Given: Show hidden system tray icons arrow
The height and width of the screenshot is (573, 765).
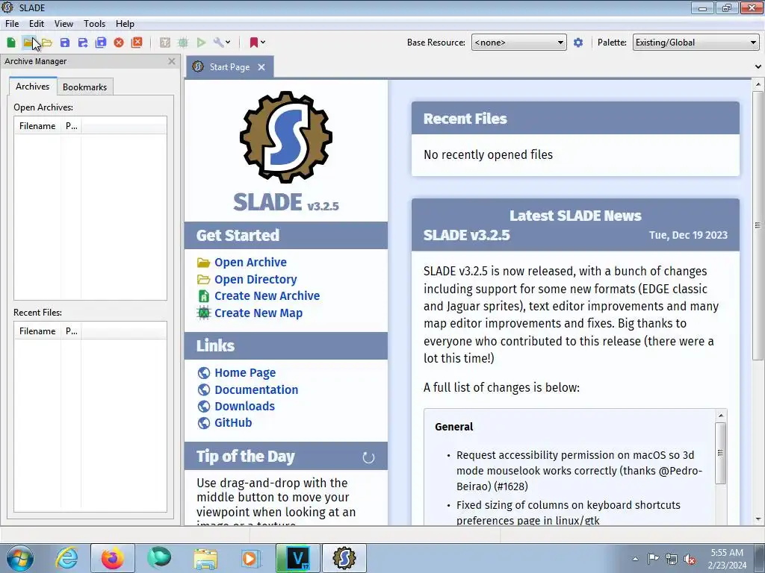Looking at the screenshot, I should (635, 559).
